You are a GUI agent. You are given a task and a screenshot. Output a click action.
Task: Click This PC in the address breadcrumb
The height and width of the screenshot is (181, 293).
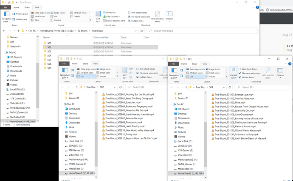click(x=32, y=31)
